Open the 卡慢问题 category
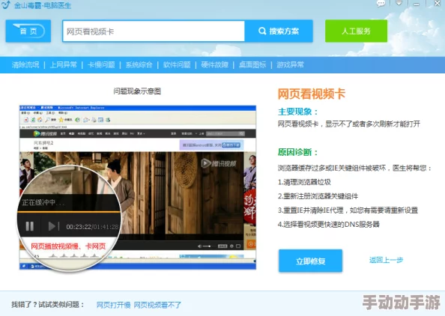The image size is (445, 316). [x=101, y=65]
